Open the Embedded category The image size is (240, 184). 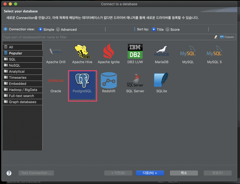point(22,84)
